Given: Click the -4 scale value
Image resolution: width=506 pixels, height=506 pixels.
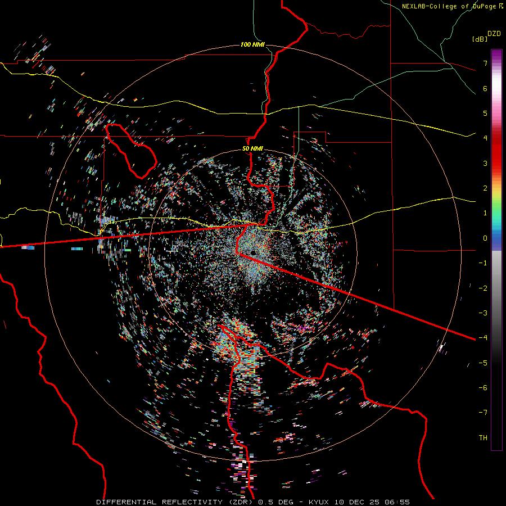Looking at the screenshot, I should [483, 338].
